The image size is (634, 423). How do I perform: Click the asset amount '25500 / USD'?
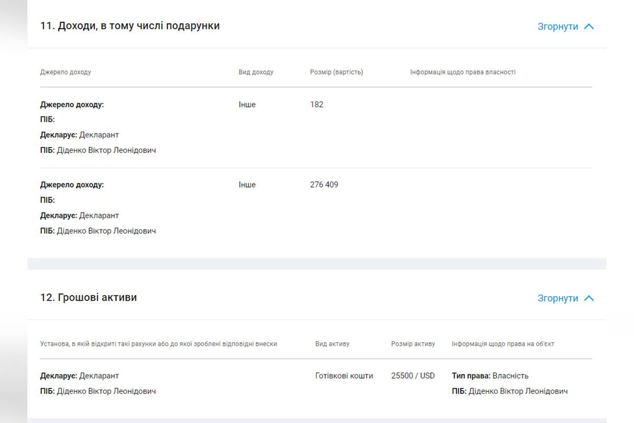(x=413, y=376)
